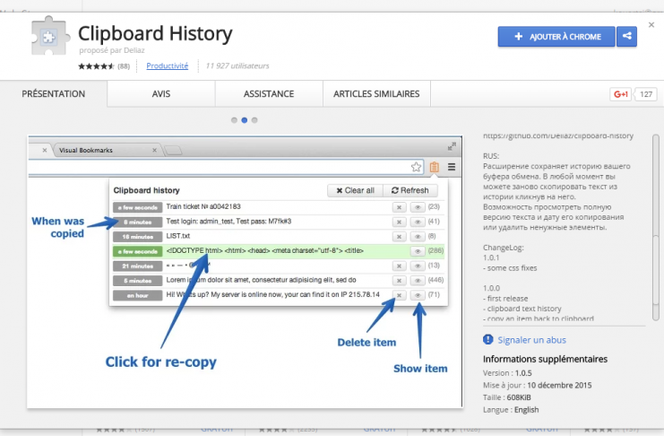Click the Informations supplémentaires heading
This screenshot has height=436, width=664.
coord(545,359)
